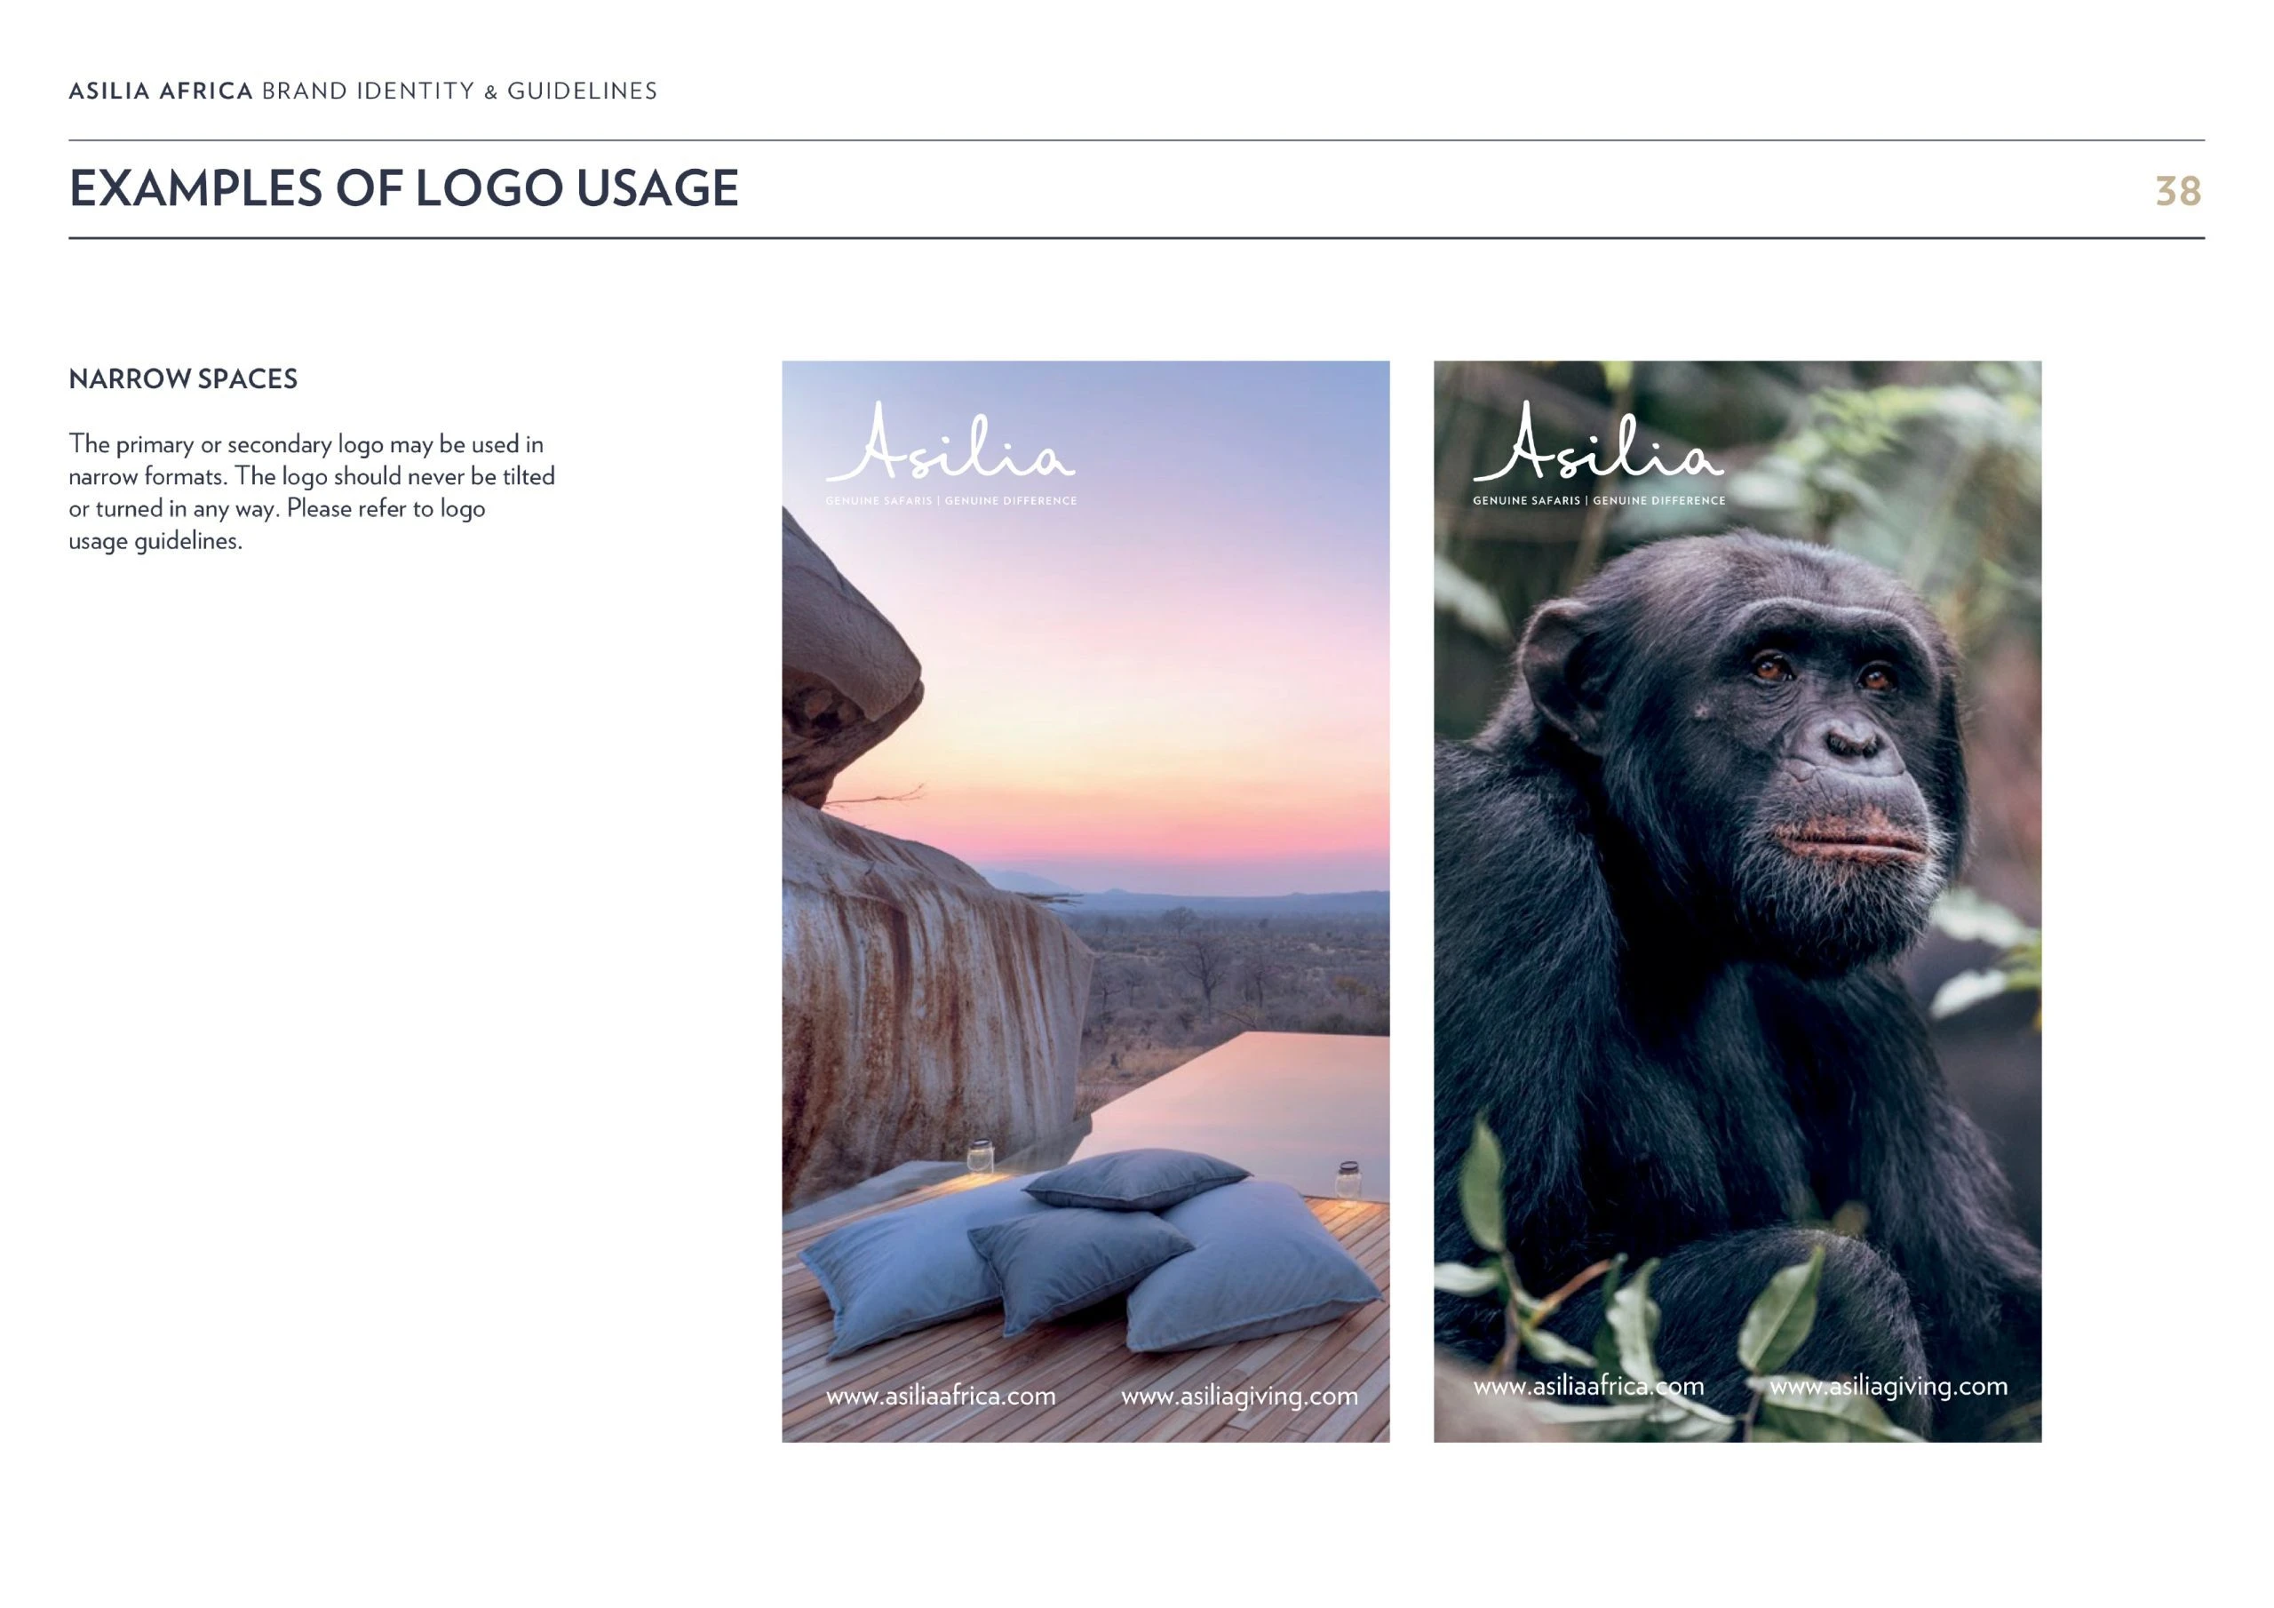The width and height of the screenshot is (2274, 1608).
Task: Select the chimpanzee poster image
Action: (1737, 901)
